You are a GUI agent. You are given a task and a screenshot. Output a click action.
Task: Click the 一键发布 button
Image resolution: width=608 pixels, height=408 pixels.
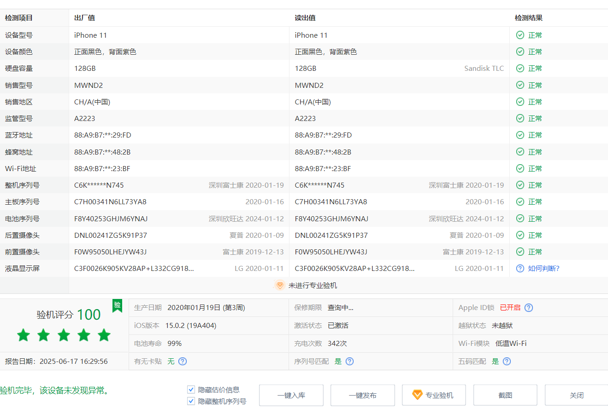click(363, 395)
